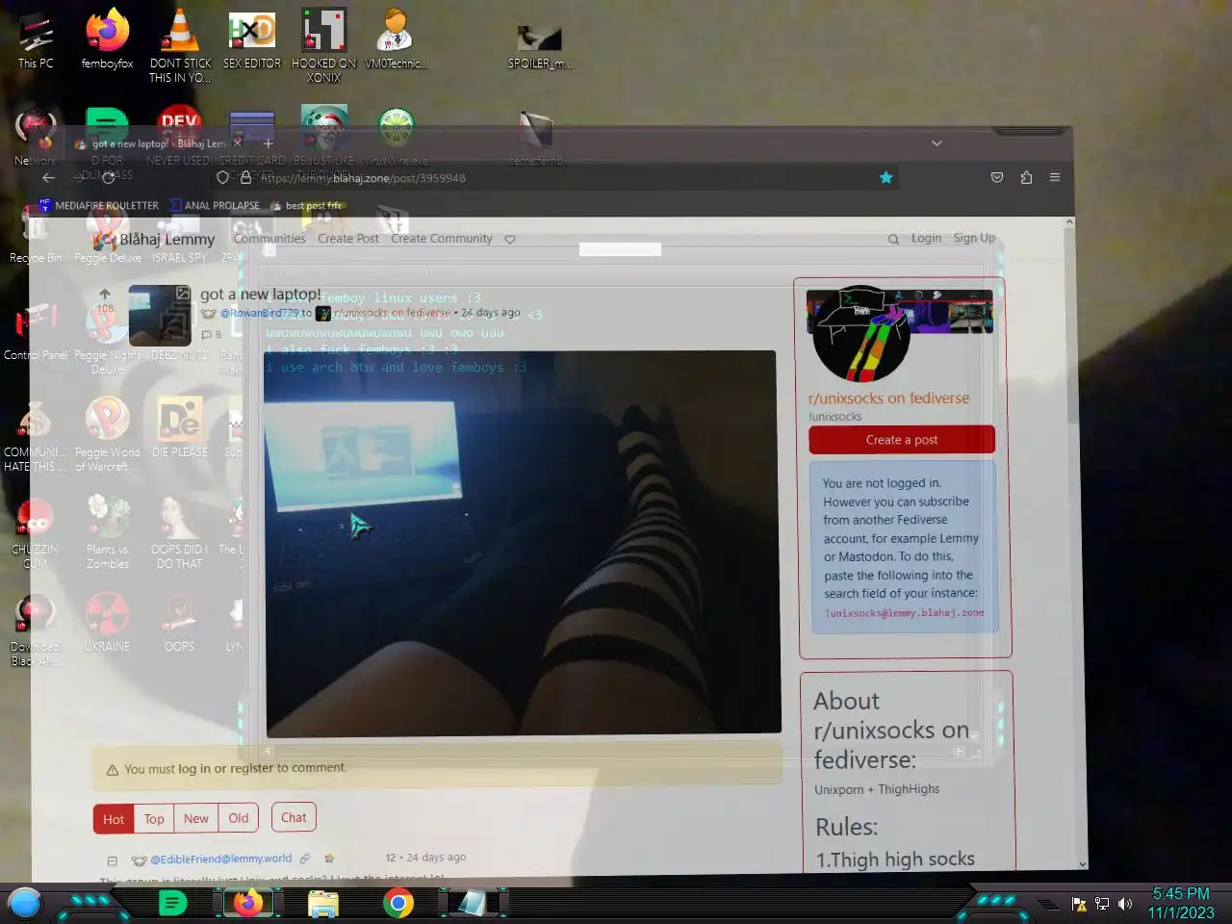Open a new tab with the plus button
The image size is (1232, 924).
[269, 143]
